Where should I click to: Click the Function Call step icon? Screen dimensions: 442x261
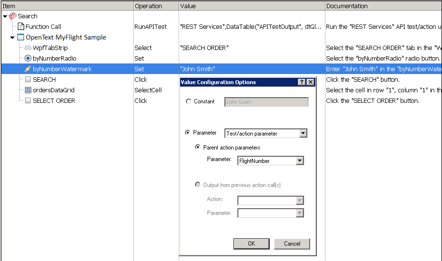point(21,27)
